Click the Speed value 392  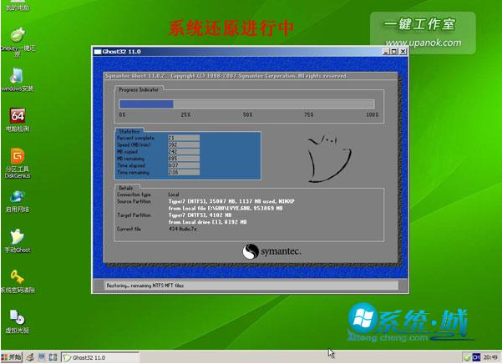(184, 145)
